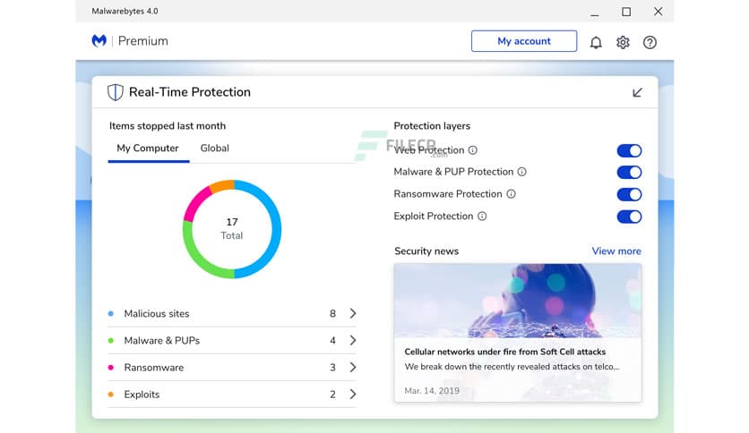The height and width of the screenshot is (433, 749).
Task: Switch to the Global tab
Action: click(x=214, y=149)
